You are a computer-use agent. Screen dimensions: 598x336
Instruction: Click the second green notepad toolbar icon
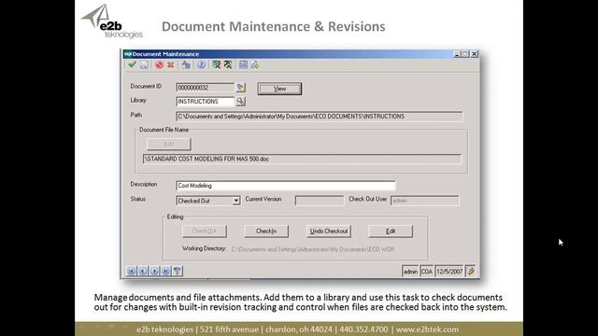[x=228, y=64]
